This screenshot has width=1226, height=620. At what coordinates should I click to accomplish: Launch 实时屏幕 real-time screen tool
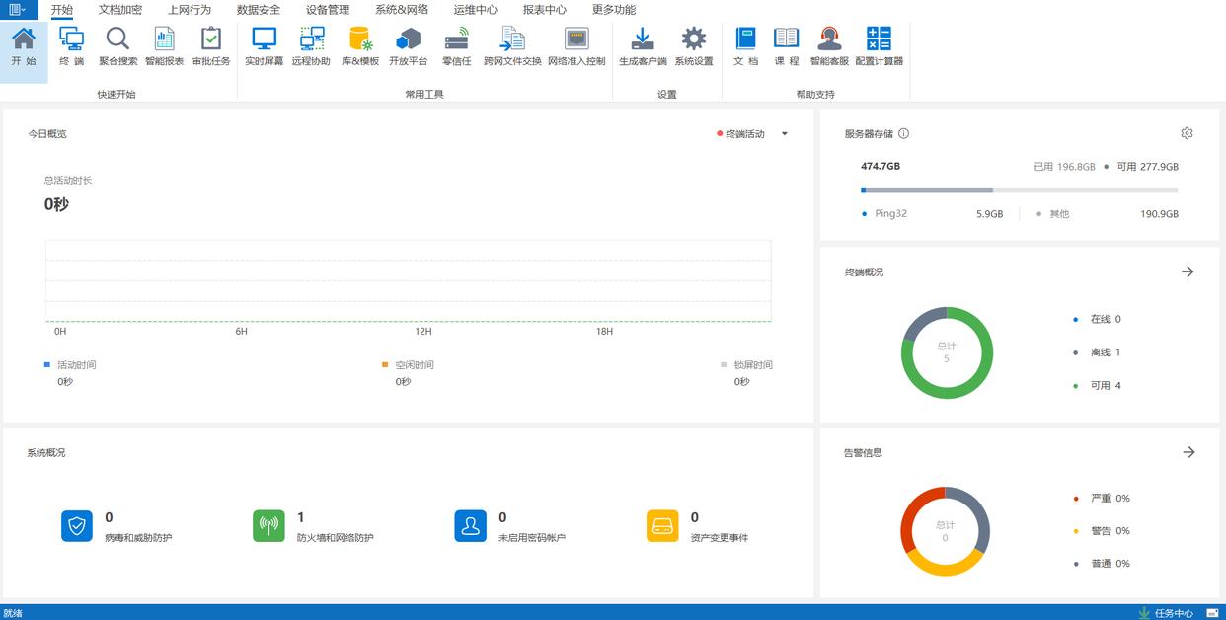click(264, 46)
